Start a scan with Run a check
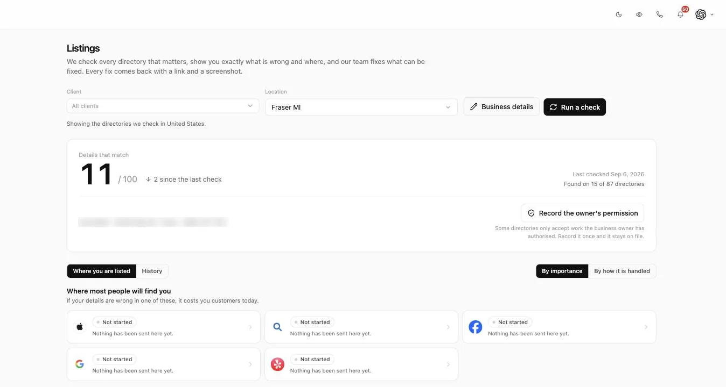Viewport: 726px width, 387px height. [575, 107]
